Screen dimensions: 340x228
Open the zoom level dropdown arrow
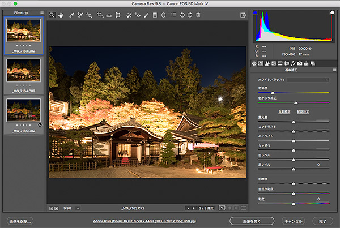click(x=78, y=208)
